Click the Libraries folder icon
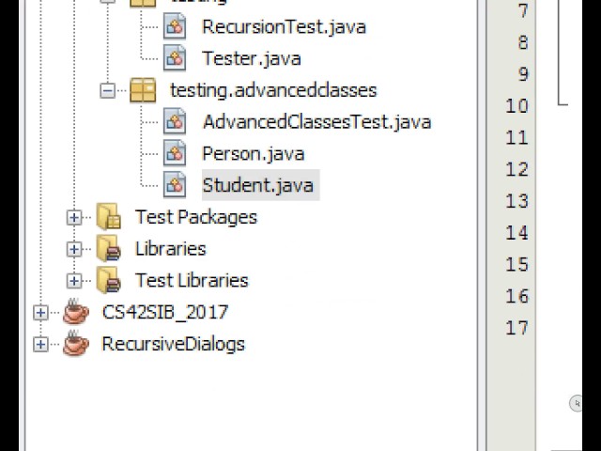The image size is (601, 451). 109,249
